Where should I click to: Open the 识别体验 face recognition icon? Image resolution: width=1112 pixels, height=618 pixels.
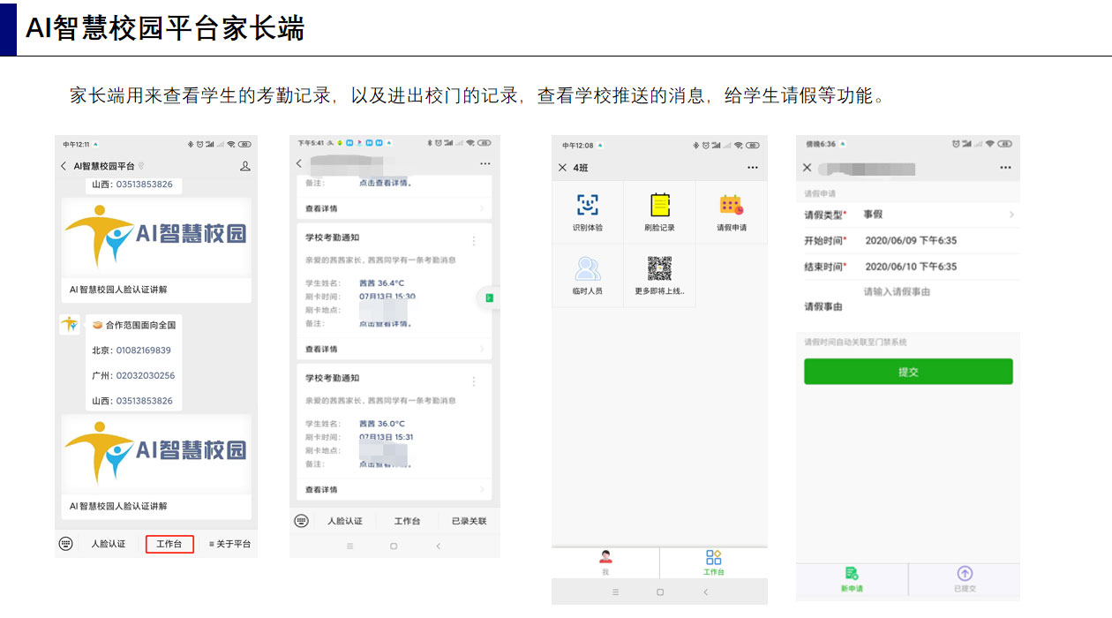click(x=587, y=212)
